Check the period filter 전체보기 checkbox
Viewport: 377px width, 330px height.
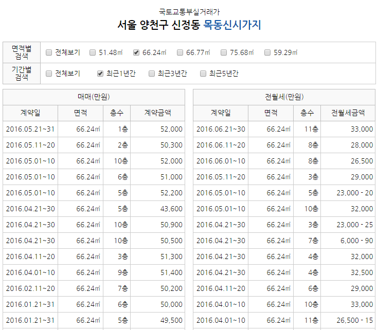(x=49, y=74)
